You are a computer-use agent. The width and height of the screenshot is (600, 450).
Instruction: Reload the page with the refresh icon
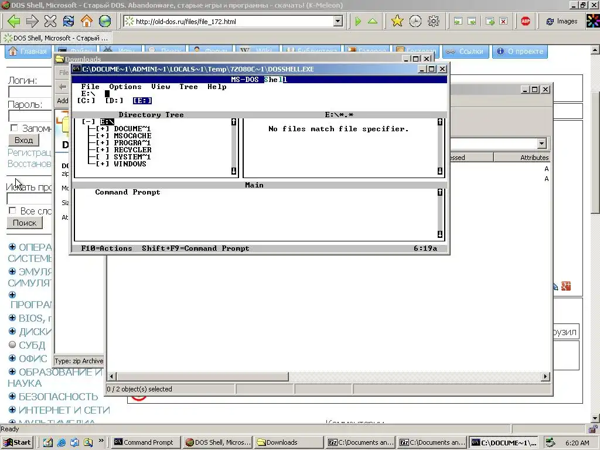coord(69,21)
